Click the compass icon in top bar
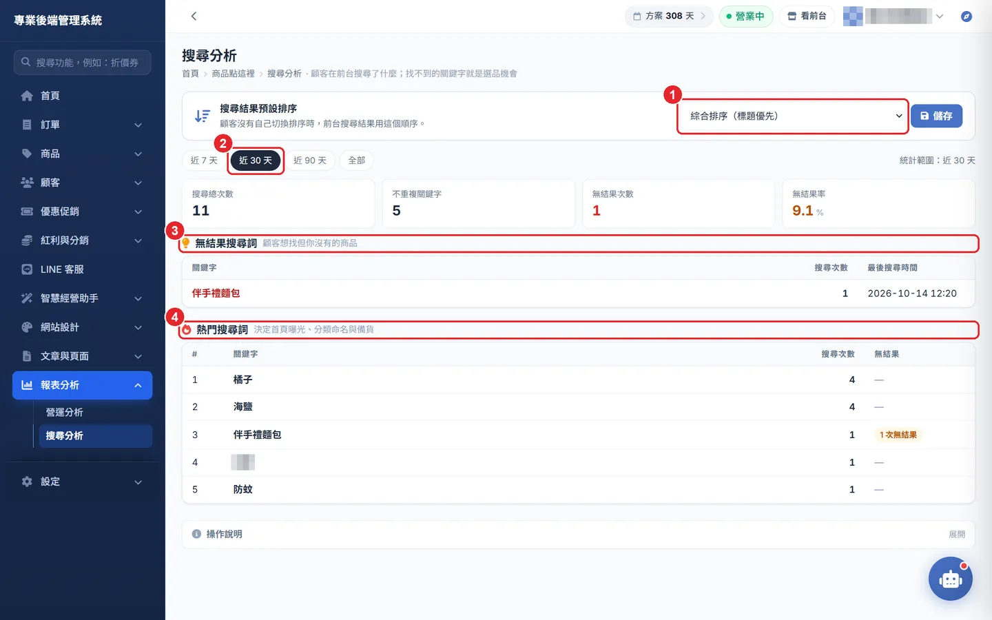 (x=967, y=16)
